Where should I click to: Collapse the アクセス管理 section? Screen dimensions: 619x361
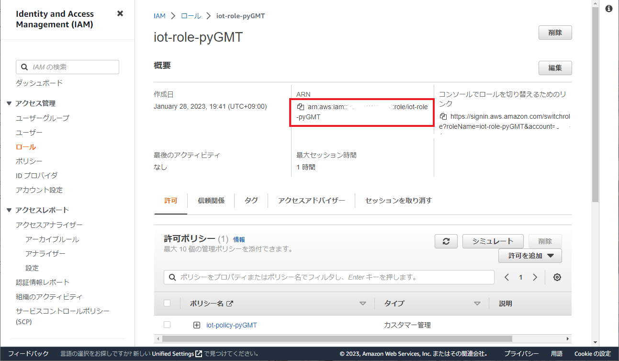click(x=9, y=103)
